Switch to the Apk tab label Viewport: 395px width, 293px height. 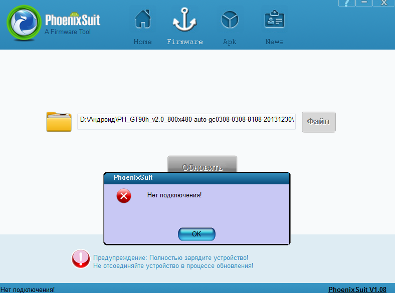(230, 42)
